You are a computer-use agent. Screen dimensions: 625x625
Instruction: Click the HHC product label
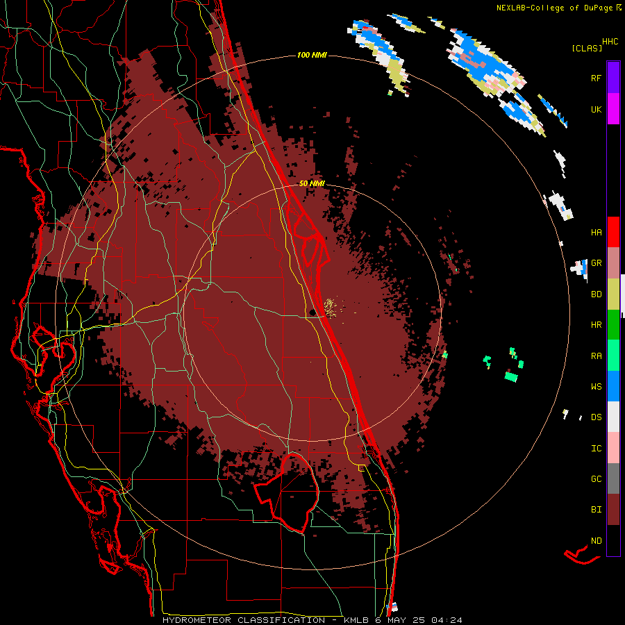tap(610, 42)
